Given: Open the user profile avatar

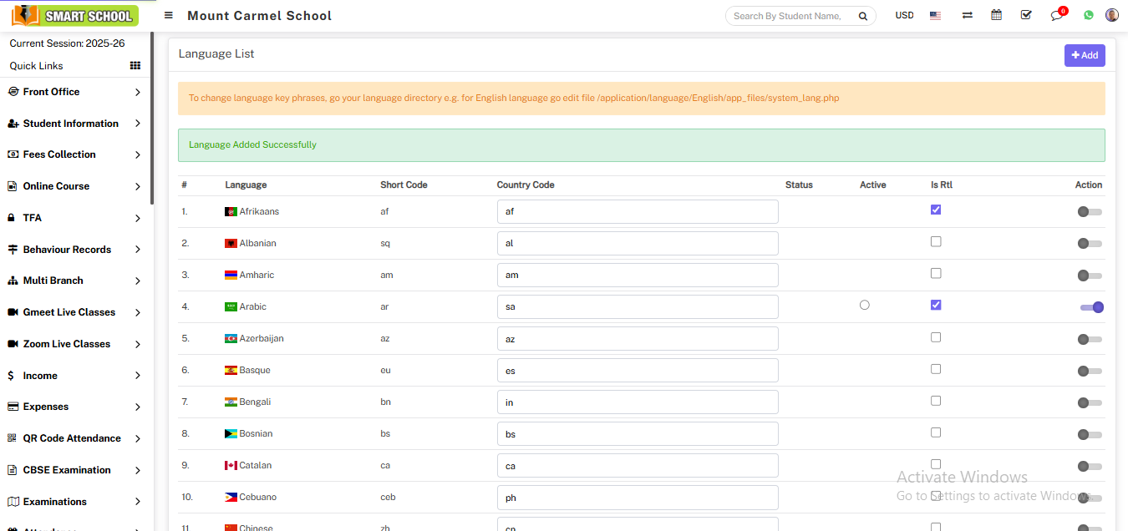Looking at the screenshot, I should click(x=1111, y=15).
